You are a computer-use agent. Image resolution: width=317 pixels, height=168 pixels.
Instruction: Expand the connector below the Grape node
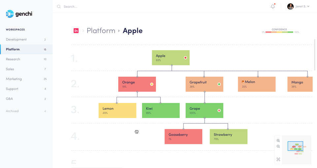pos(204,118)
